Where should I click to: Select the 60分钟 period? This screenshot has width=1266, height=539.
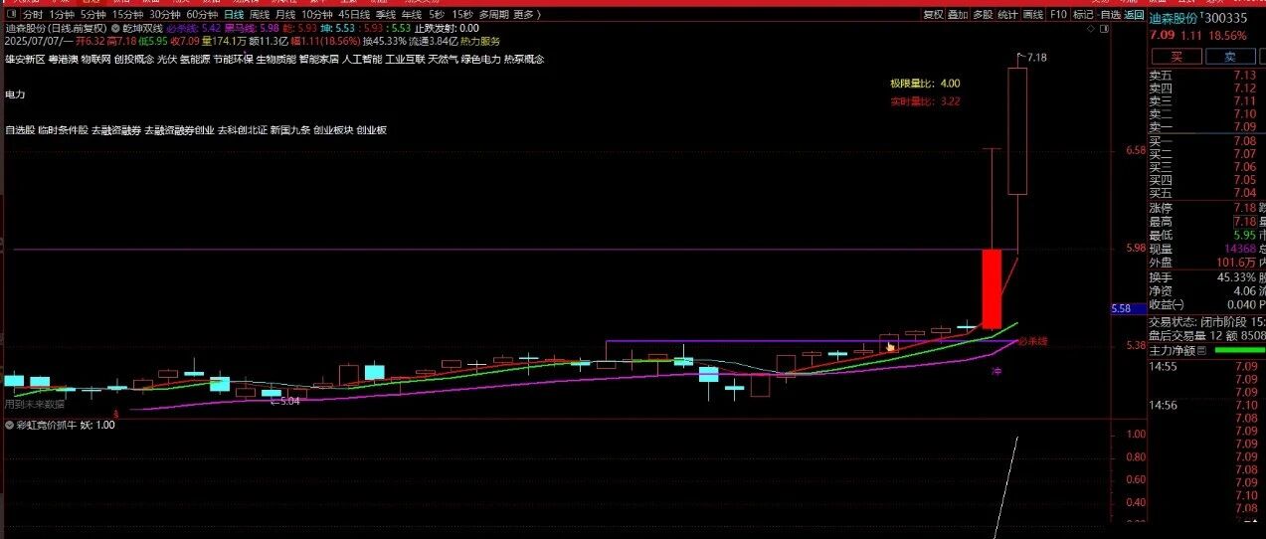click(x=203, y=15)
